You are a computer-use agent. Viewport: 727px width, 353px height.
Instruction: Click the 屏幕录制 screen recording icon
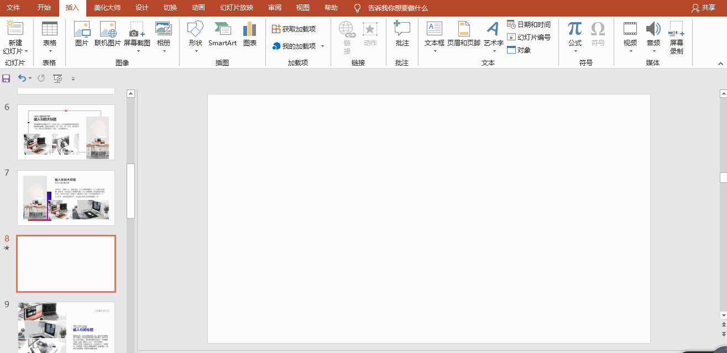676,38
